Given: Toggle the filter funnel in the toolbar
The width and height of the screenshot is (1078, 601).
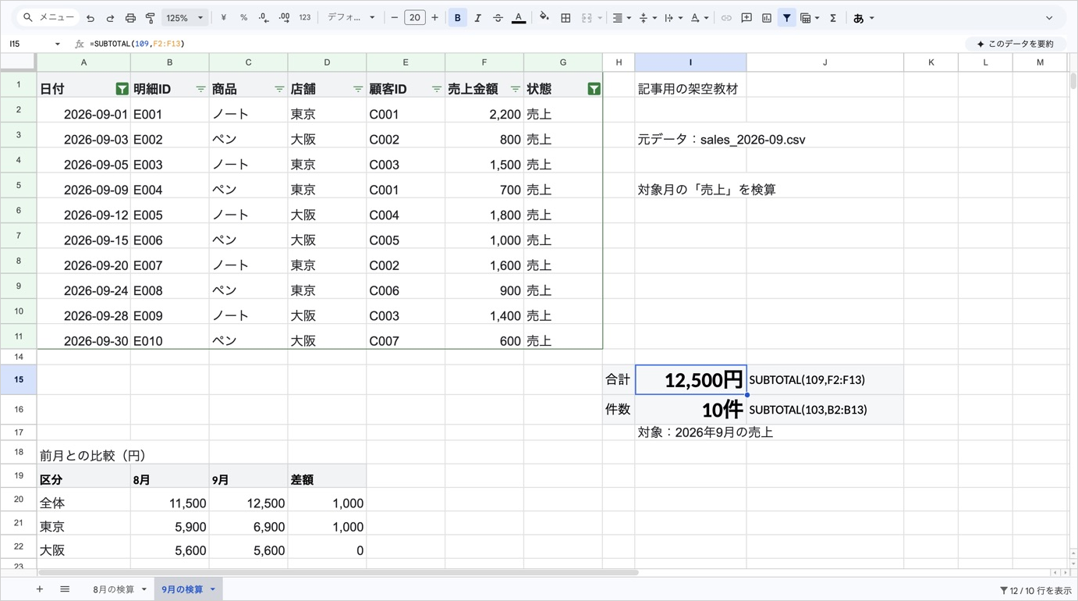Looking at the screenshot, I should tap(787, 18).
